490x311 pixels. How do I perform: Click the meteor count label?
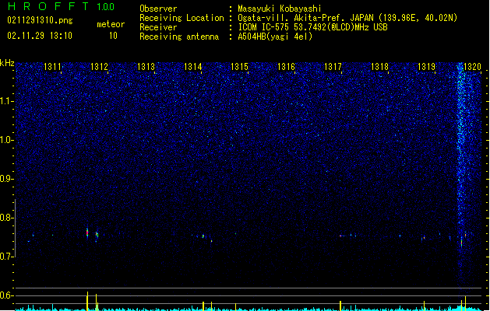click(111, 24)
